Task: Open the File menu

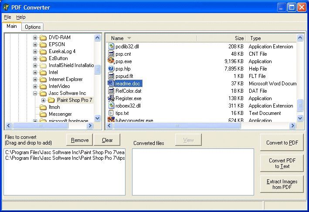Action: click(7, 17)
